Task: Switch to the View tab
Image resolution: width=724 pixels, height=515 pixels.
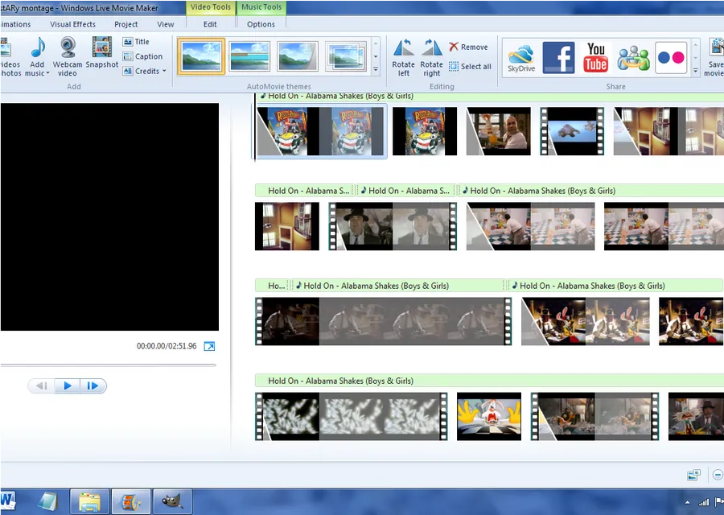Action: (x=165, y=24)
